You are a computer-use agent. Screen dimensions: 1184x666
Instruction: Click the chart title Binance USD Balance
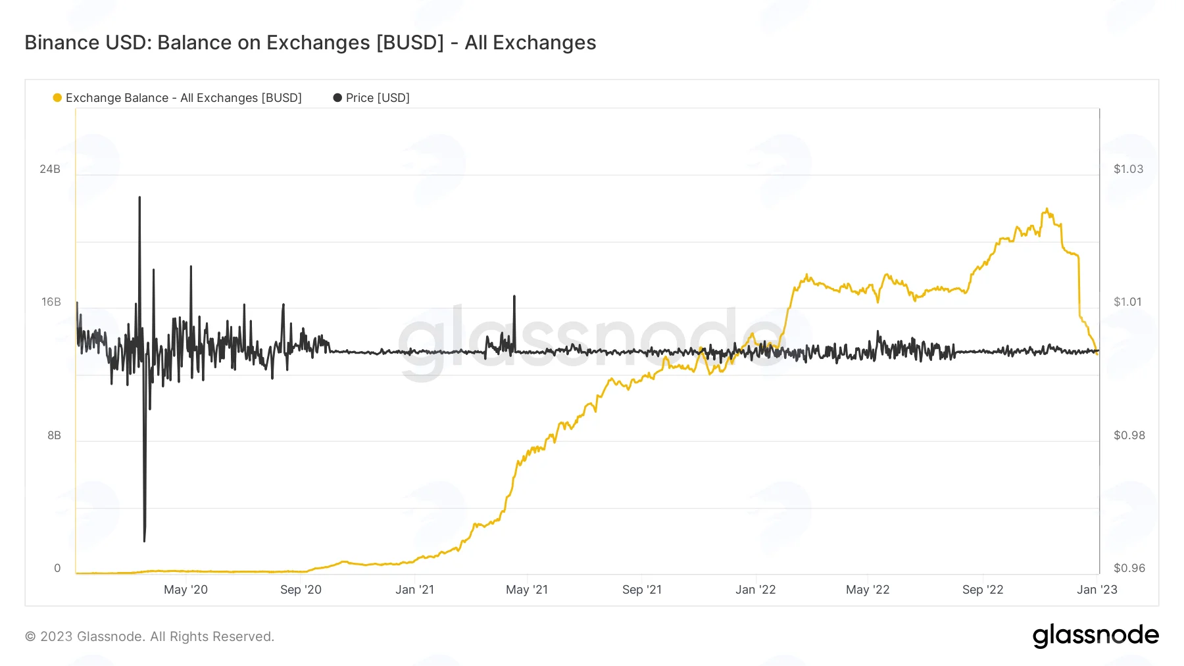tap(310, 43)
